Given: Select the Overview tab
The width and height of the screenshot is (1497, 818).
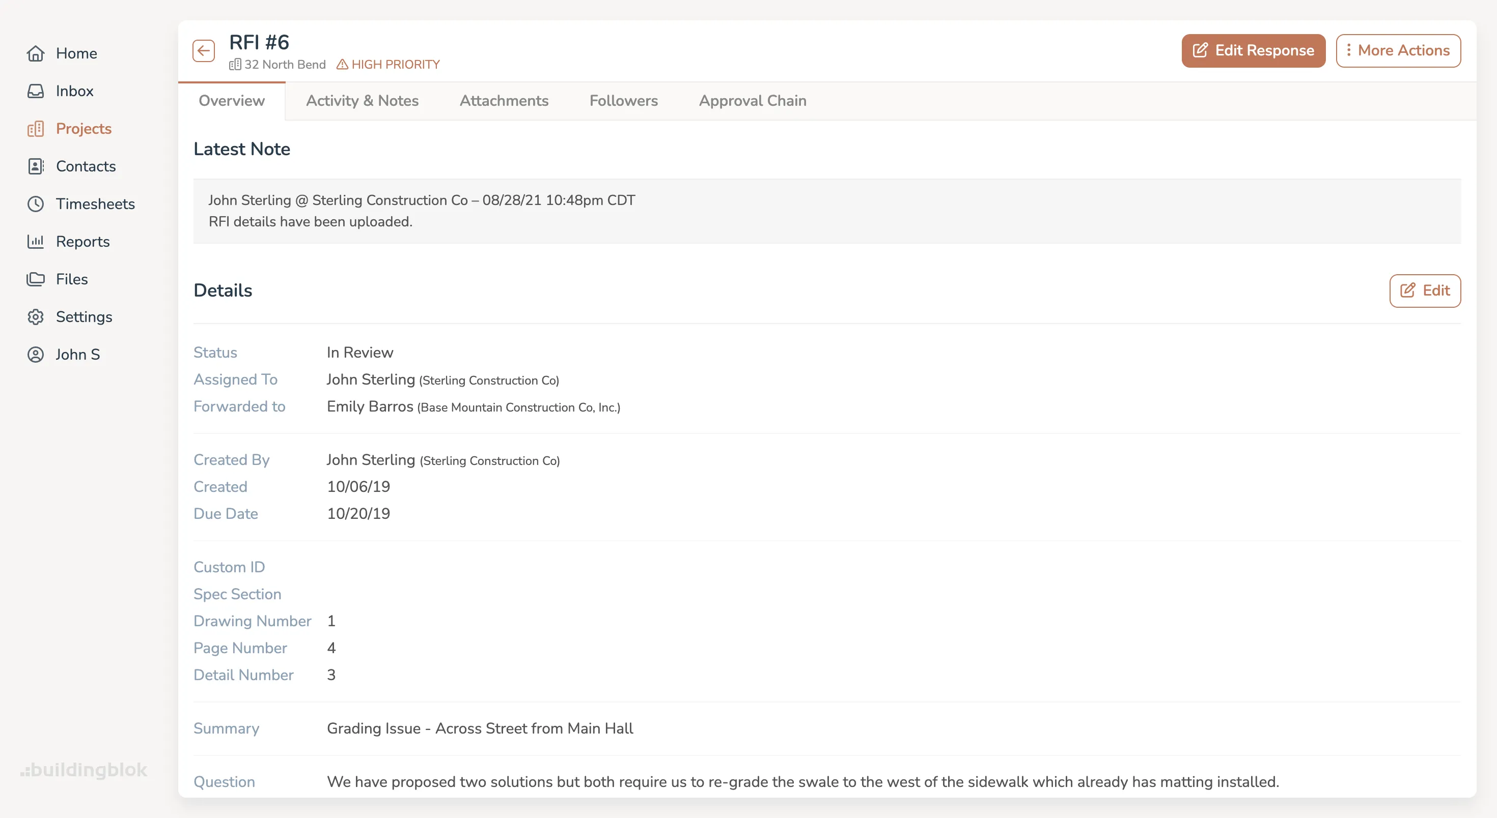Looking at the screenshot, I should point(231,100).
